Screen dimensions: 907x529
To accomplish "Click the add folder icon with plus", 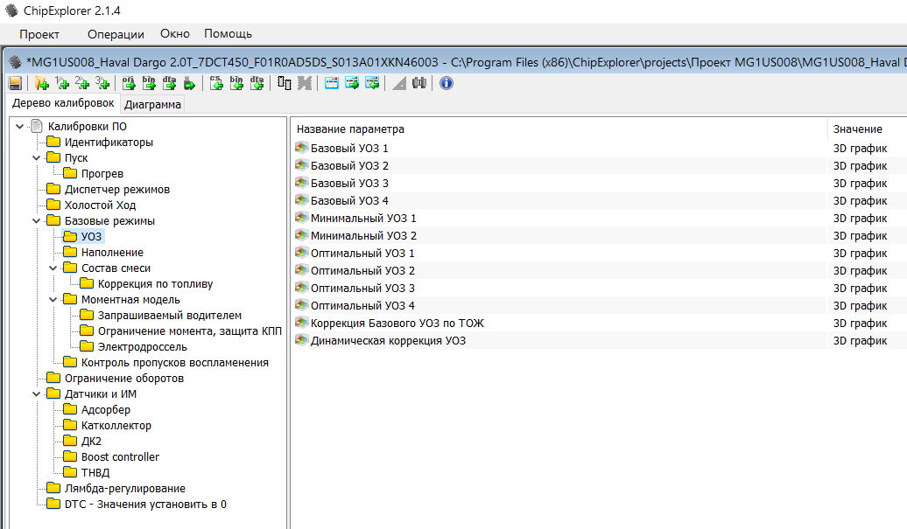I will click(41, 83).
